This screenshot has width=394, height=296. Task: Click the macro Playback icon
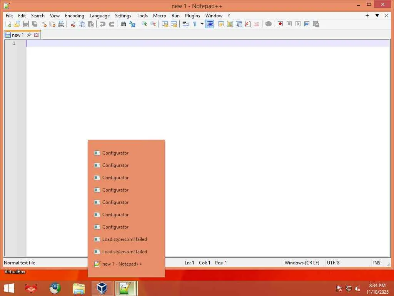pos(298,24)
